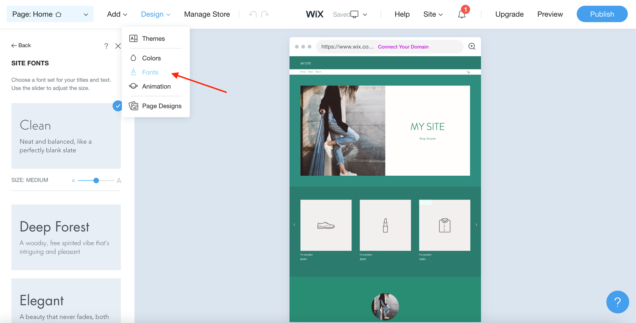Select the Deep Forest font set
The width and height of the screenshot is (636, 323).
66,237
